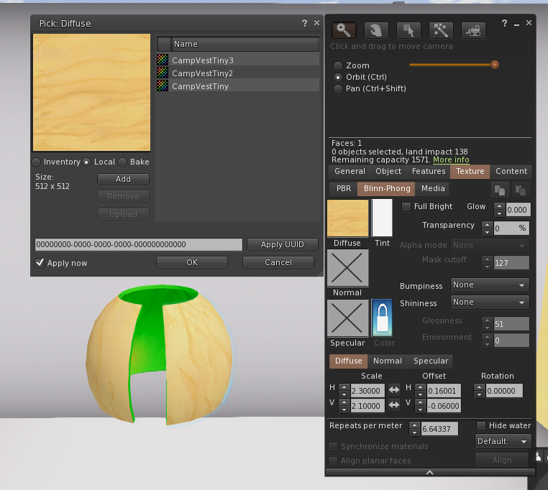Viewport: 548px width, 490px height.
Task: Expand the Default dropdown under Hide water
Action: click(x=503, y=441)
